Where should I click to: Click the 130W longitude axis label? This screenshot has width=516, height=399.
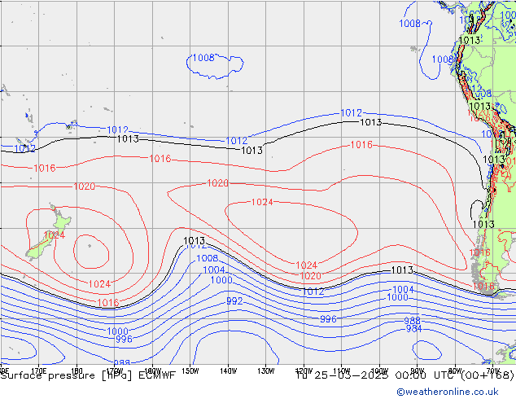pyautogui.click(x=265, y=370)
